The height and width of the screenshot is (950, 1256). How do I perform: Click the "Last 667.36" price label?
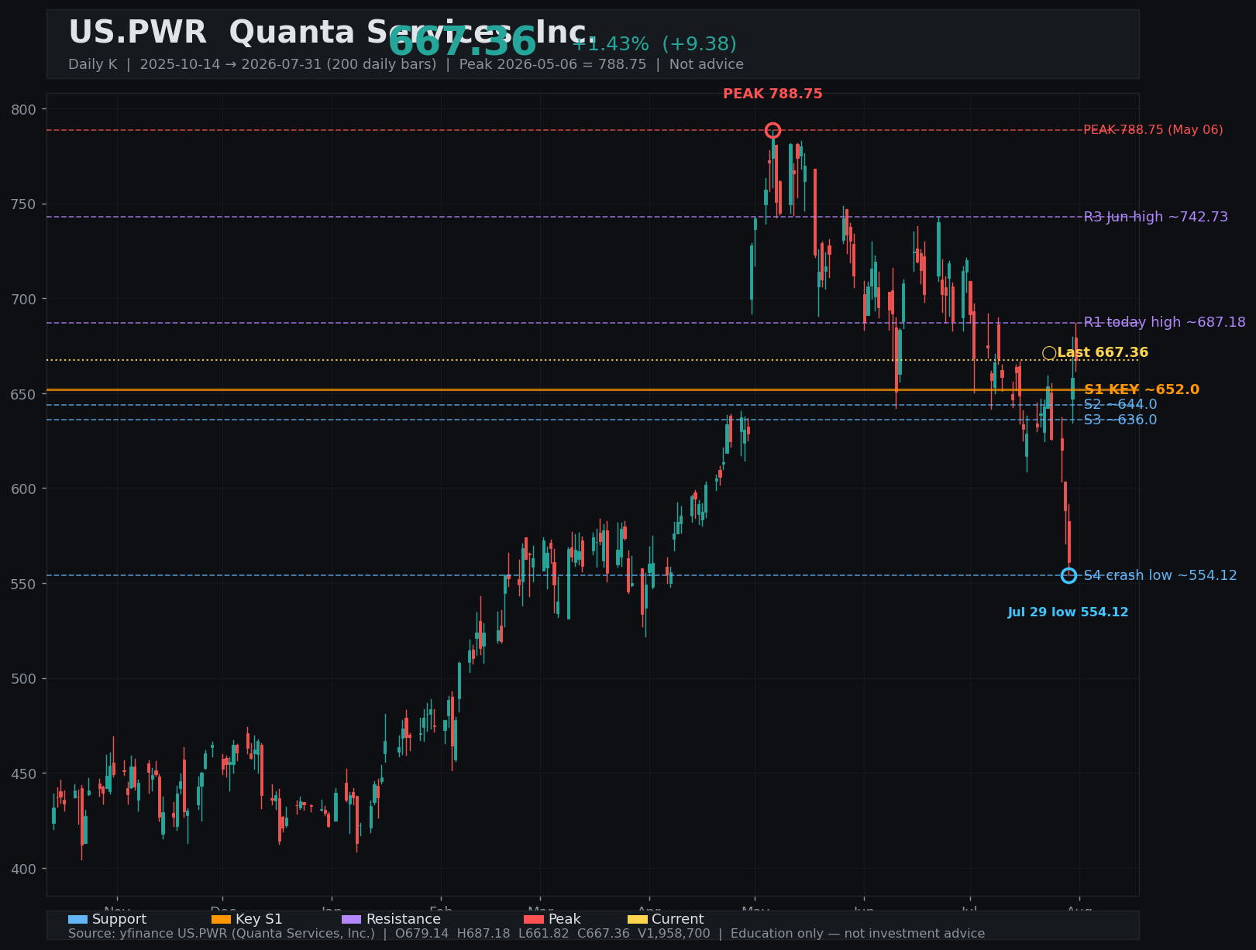1103,353
